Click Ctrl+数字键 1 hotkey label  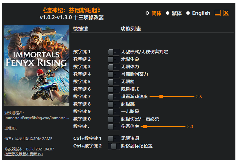pos(87,138)
